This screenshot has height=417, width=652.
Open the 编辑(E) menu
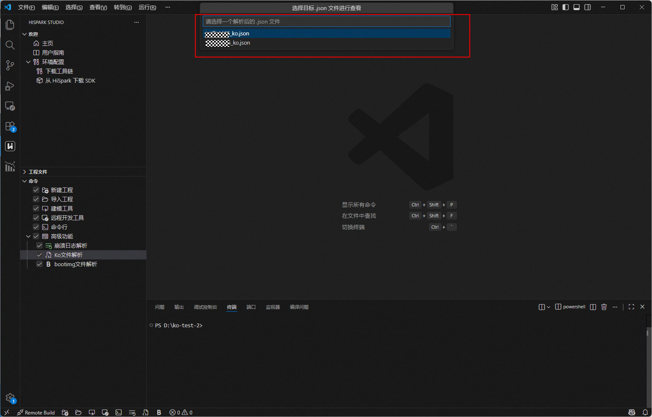pos(50,7)
